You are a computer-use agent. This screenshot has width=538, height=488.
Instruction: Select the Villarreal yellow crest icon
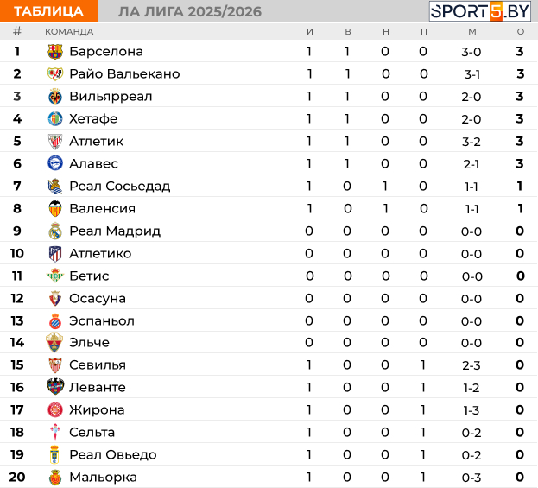click(55, 97)
